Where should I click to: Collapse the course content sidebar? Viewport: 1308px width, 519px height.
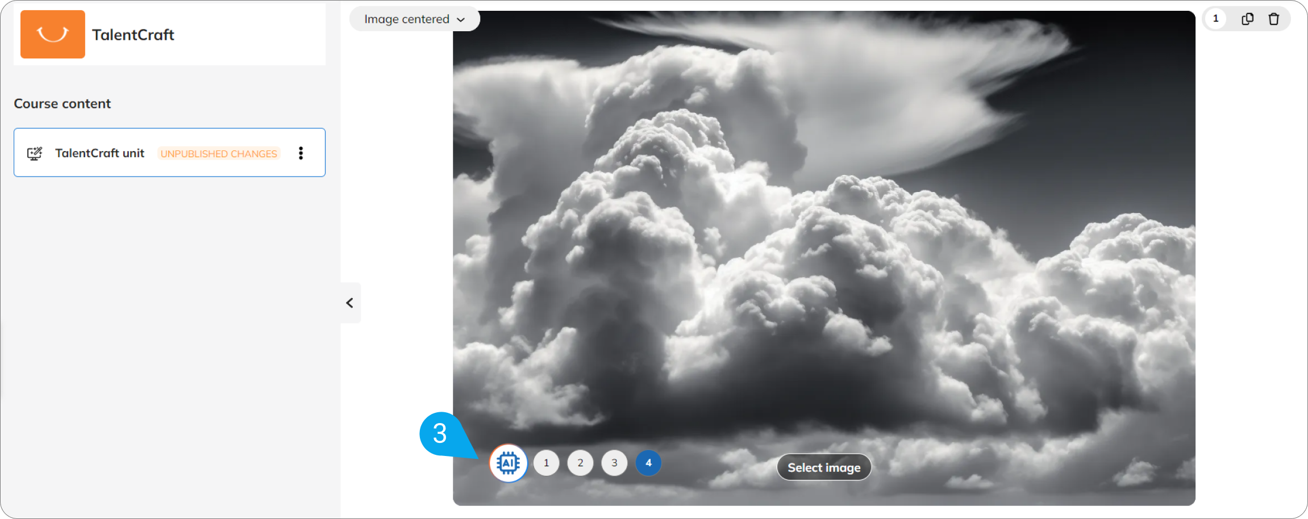350,303
